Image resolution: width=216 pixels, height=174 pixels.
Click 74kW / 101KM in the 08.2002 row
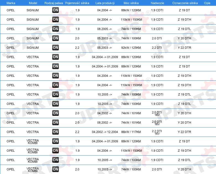(131, 123)
